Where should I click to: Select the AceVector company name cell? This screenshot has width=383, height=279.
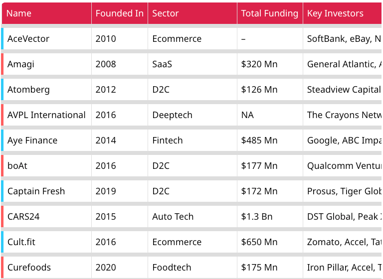[28, 39]
